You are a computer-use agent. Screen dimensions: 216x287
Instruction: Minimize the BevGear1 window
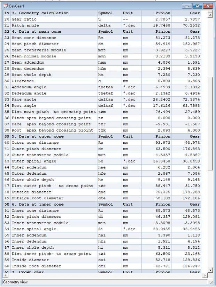pyautogui.click(x=188, y=6)
